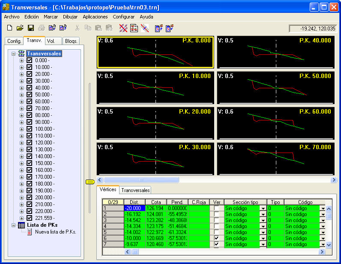Open the Dibujar menu

[70, 17]
